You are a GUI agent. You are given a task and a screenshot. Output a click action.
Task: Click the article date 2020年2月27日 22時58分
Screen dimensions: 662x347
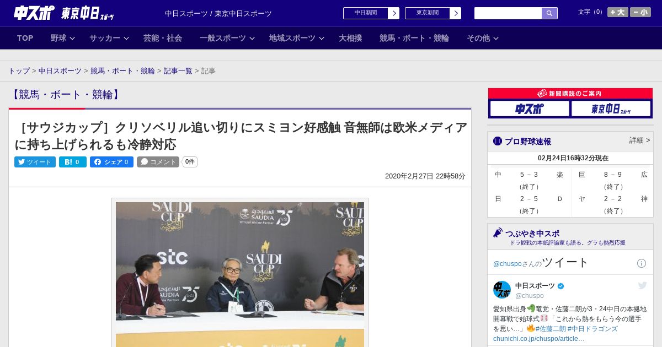click(x=425, y=176)
